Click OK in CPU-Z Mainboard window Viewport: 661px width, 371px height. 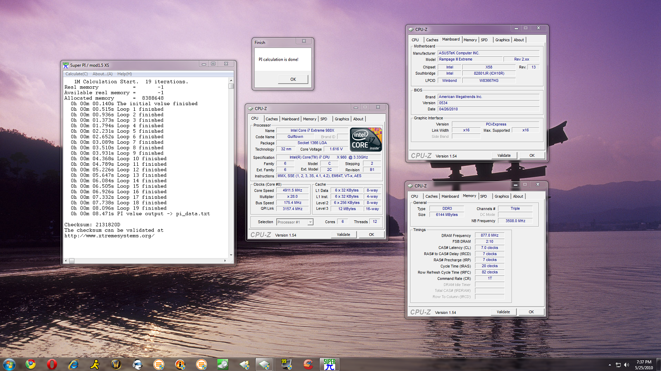532,155
